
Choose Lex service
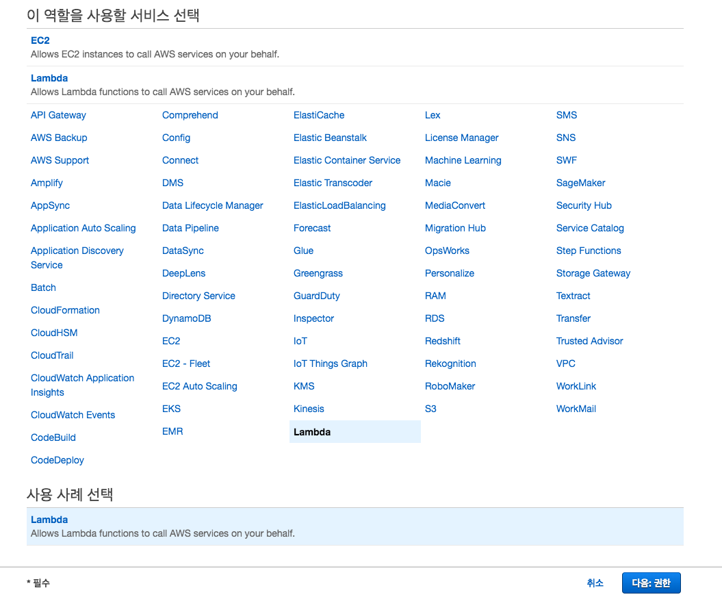click(x=433, y=115)
